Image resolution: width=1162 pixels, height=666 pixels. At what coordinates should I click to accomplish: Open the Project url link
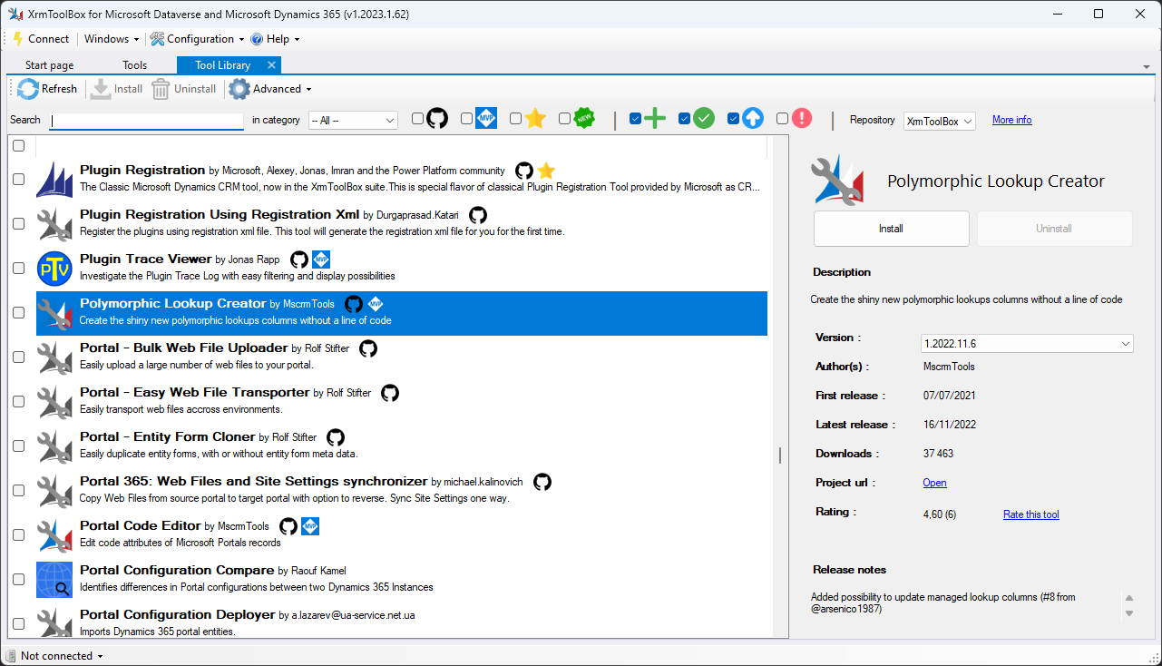tap(934, 483)
